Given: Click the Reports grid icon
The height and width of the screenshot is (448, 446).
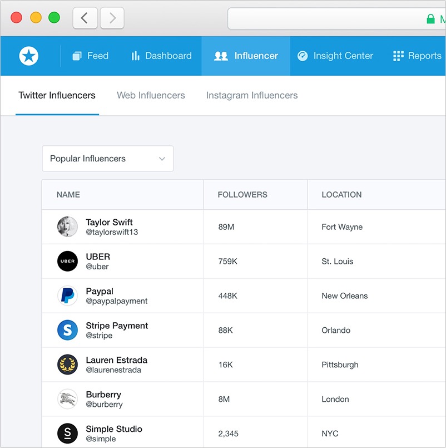Looking at the screenshot, I should [x=398, y=56].
